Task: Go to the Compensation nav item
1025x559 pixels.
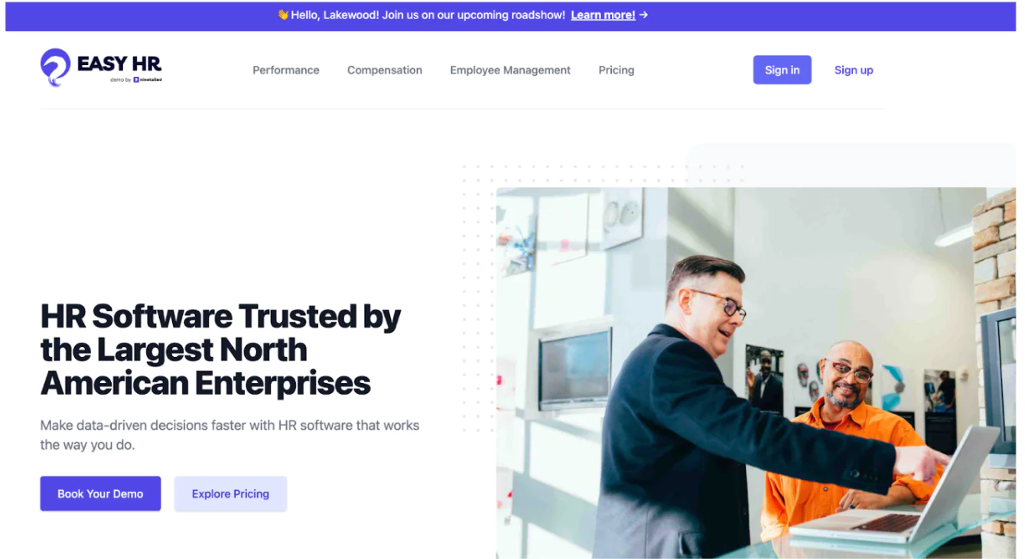Action: 385,70
